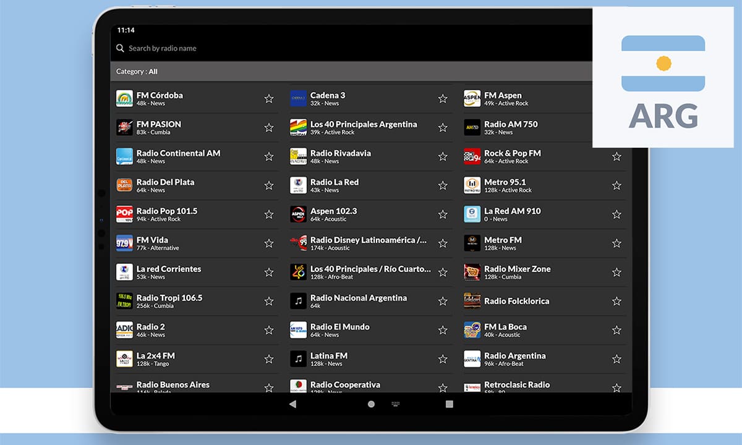The height and width of the screenshot is (445, 742).
Task: Open Radio AM 750 logo
Action: (472, 128)
